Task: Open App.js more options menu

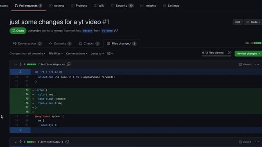Action: click(257, 142)
